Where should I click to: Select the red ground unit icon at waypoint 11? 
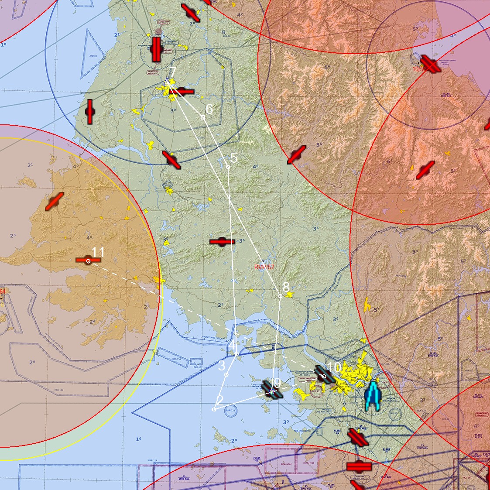[x=89, y=260]
